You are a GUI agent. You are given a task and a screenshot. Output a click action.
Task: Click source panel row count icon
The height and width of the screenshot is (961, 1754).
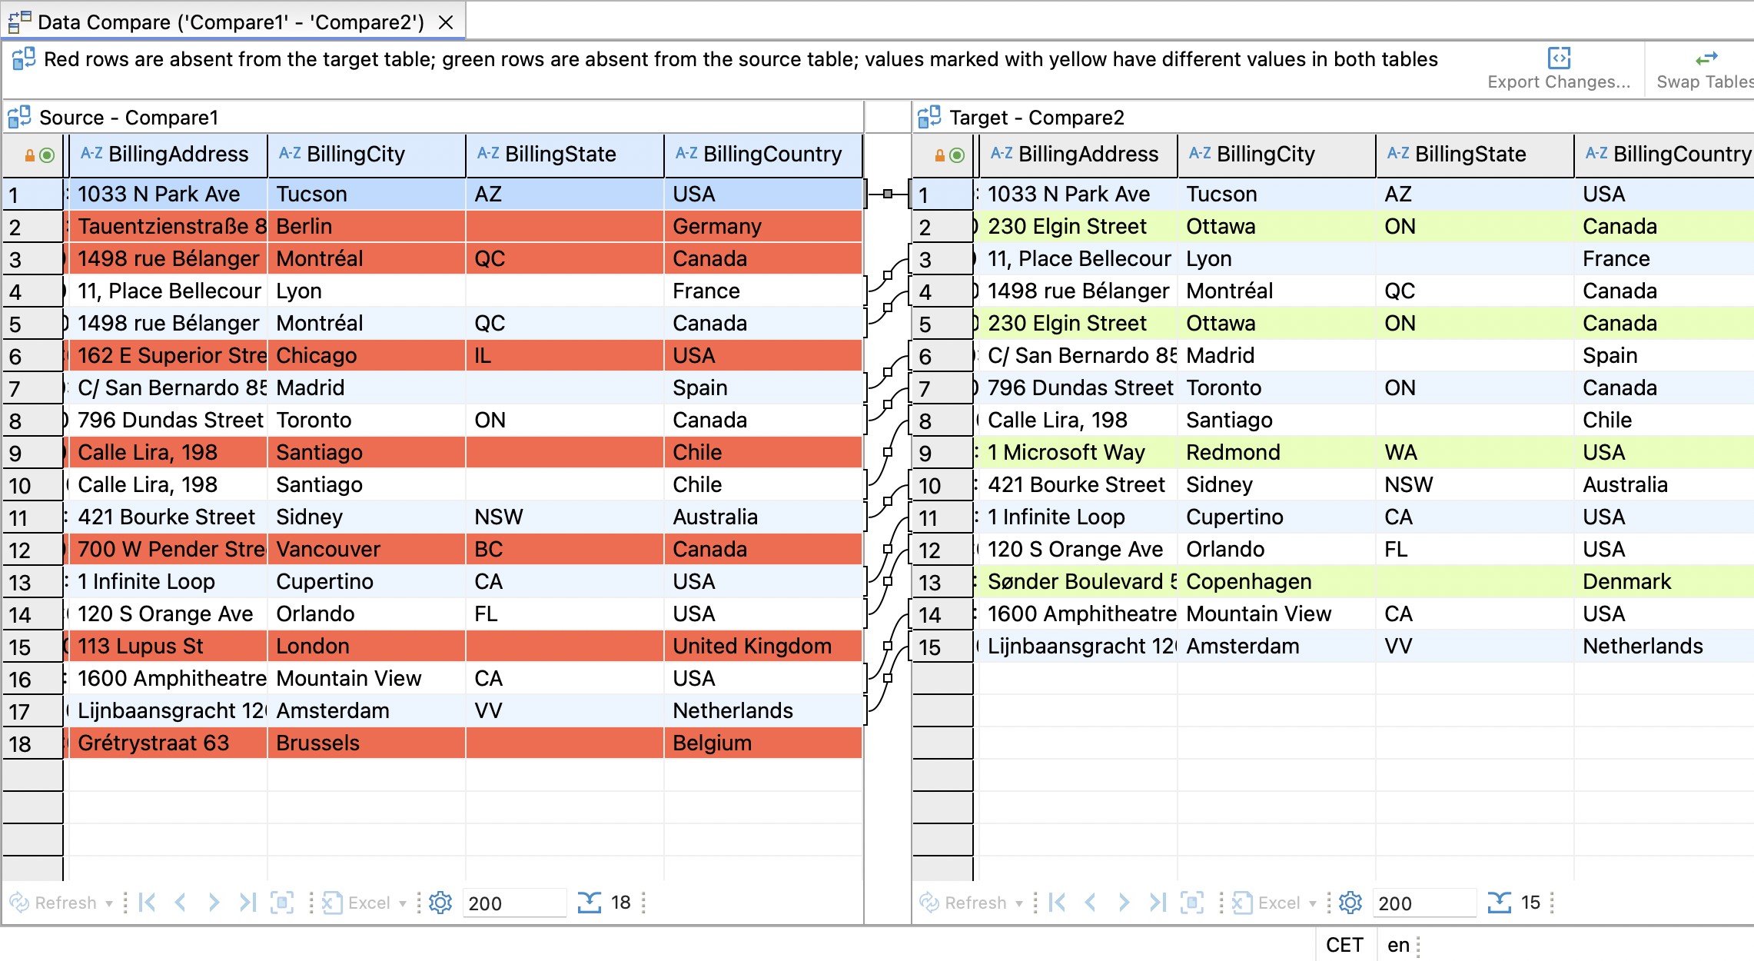click(590, 903)
